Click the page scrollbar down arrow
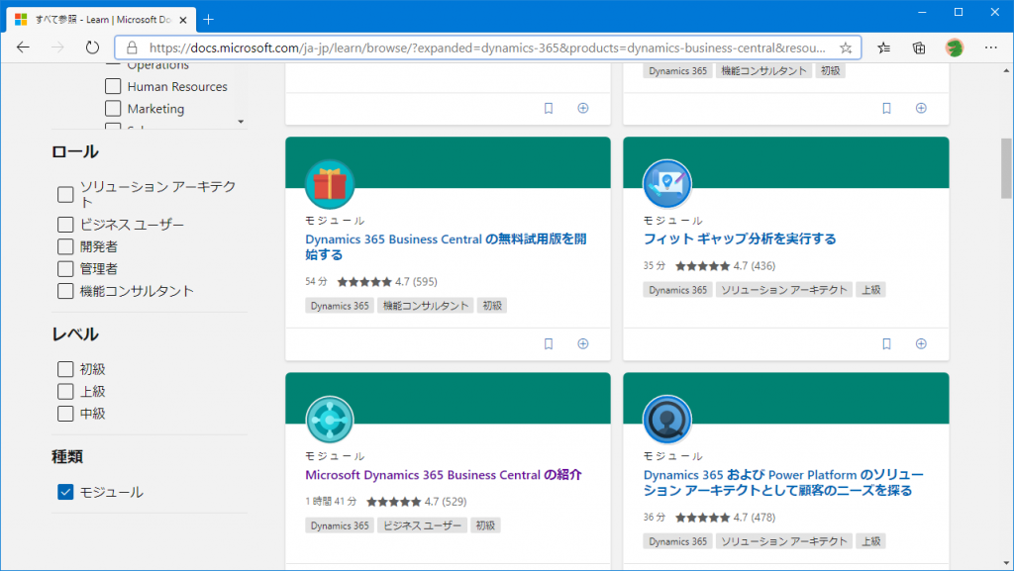The image size is (1014, 571). (x=1006, y=563)
